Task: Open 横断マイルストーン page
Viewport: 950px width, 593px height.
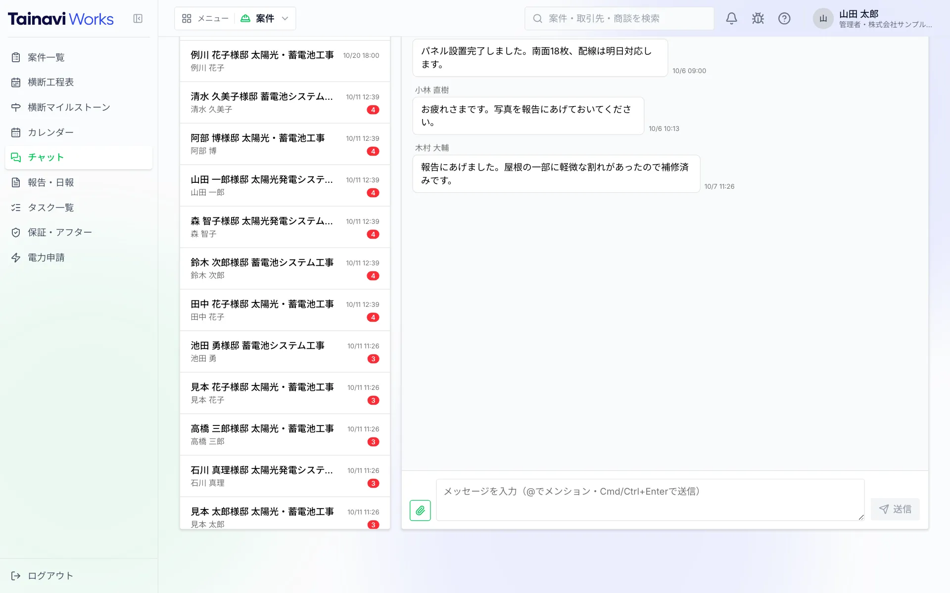Action: point(79,107)
